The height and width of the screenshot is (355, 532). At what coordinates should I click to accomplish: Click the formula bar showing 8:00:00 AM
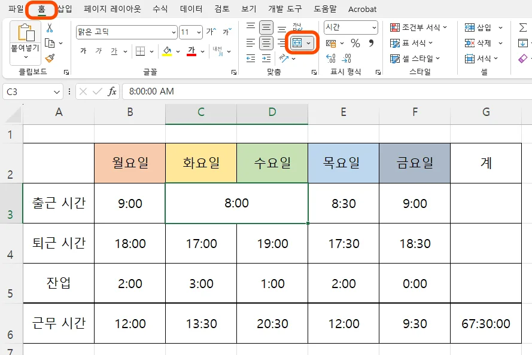point(327,91)
